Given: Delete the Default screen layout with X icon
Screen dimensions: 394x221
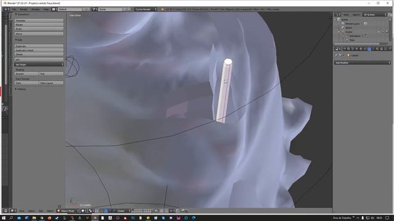Looking at the screenshot, I should (x=88, y=9).
